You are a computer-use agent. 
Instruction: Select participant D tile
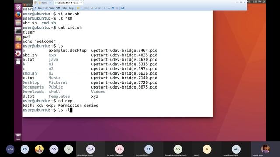[149, 149]
